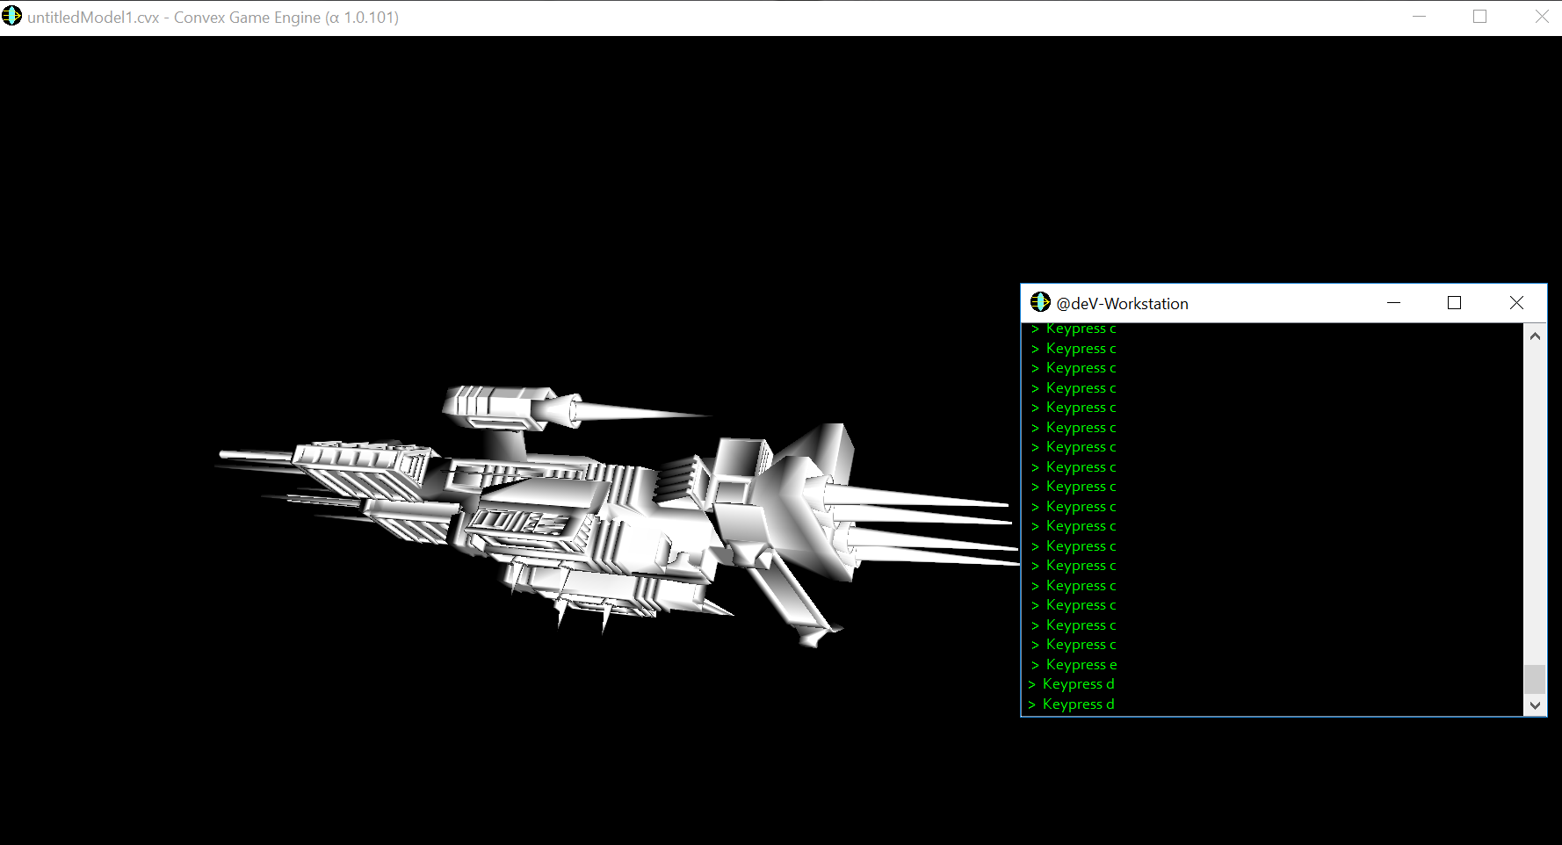Minimize the @deV-Workstation console window
Screen dimensions: 1562x845
(1393, 303)
